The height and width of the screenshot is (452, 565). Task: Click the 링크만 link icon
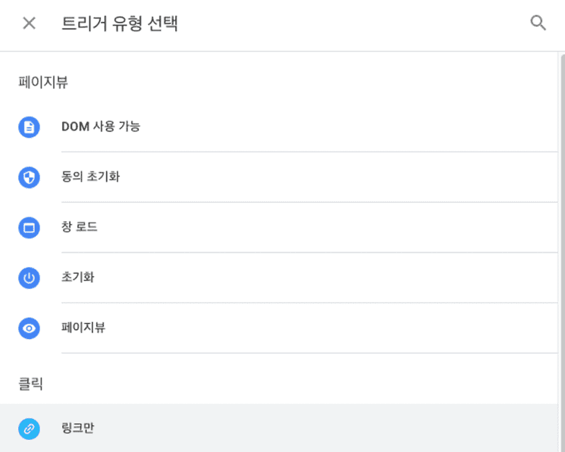point(28,428)
